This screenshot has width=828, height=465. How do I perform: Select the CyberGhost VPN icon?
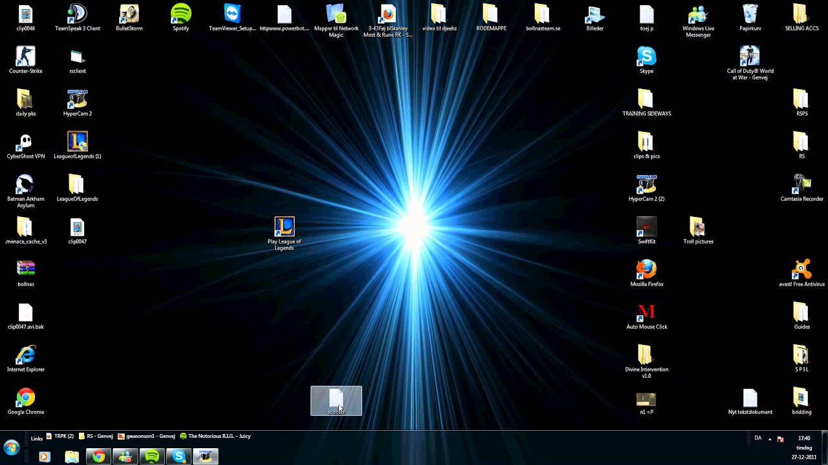click(x=26, y=146)
